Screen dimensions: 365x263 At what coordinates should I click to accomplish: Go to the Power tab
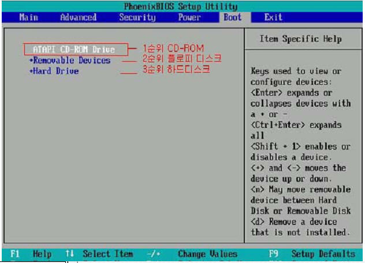[x=189, y=17]
